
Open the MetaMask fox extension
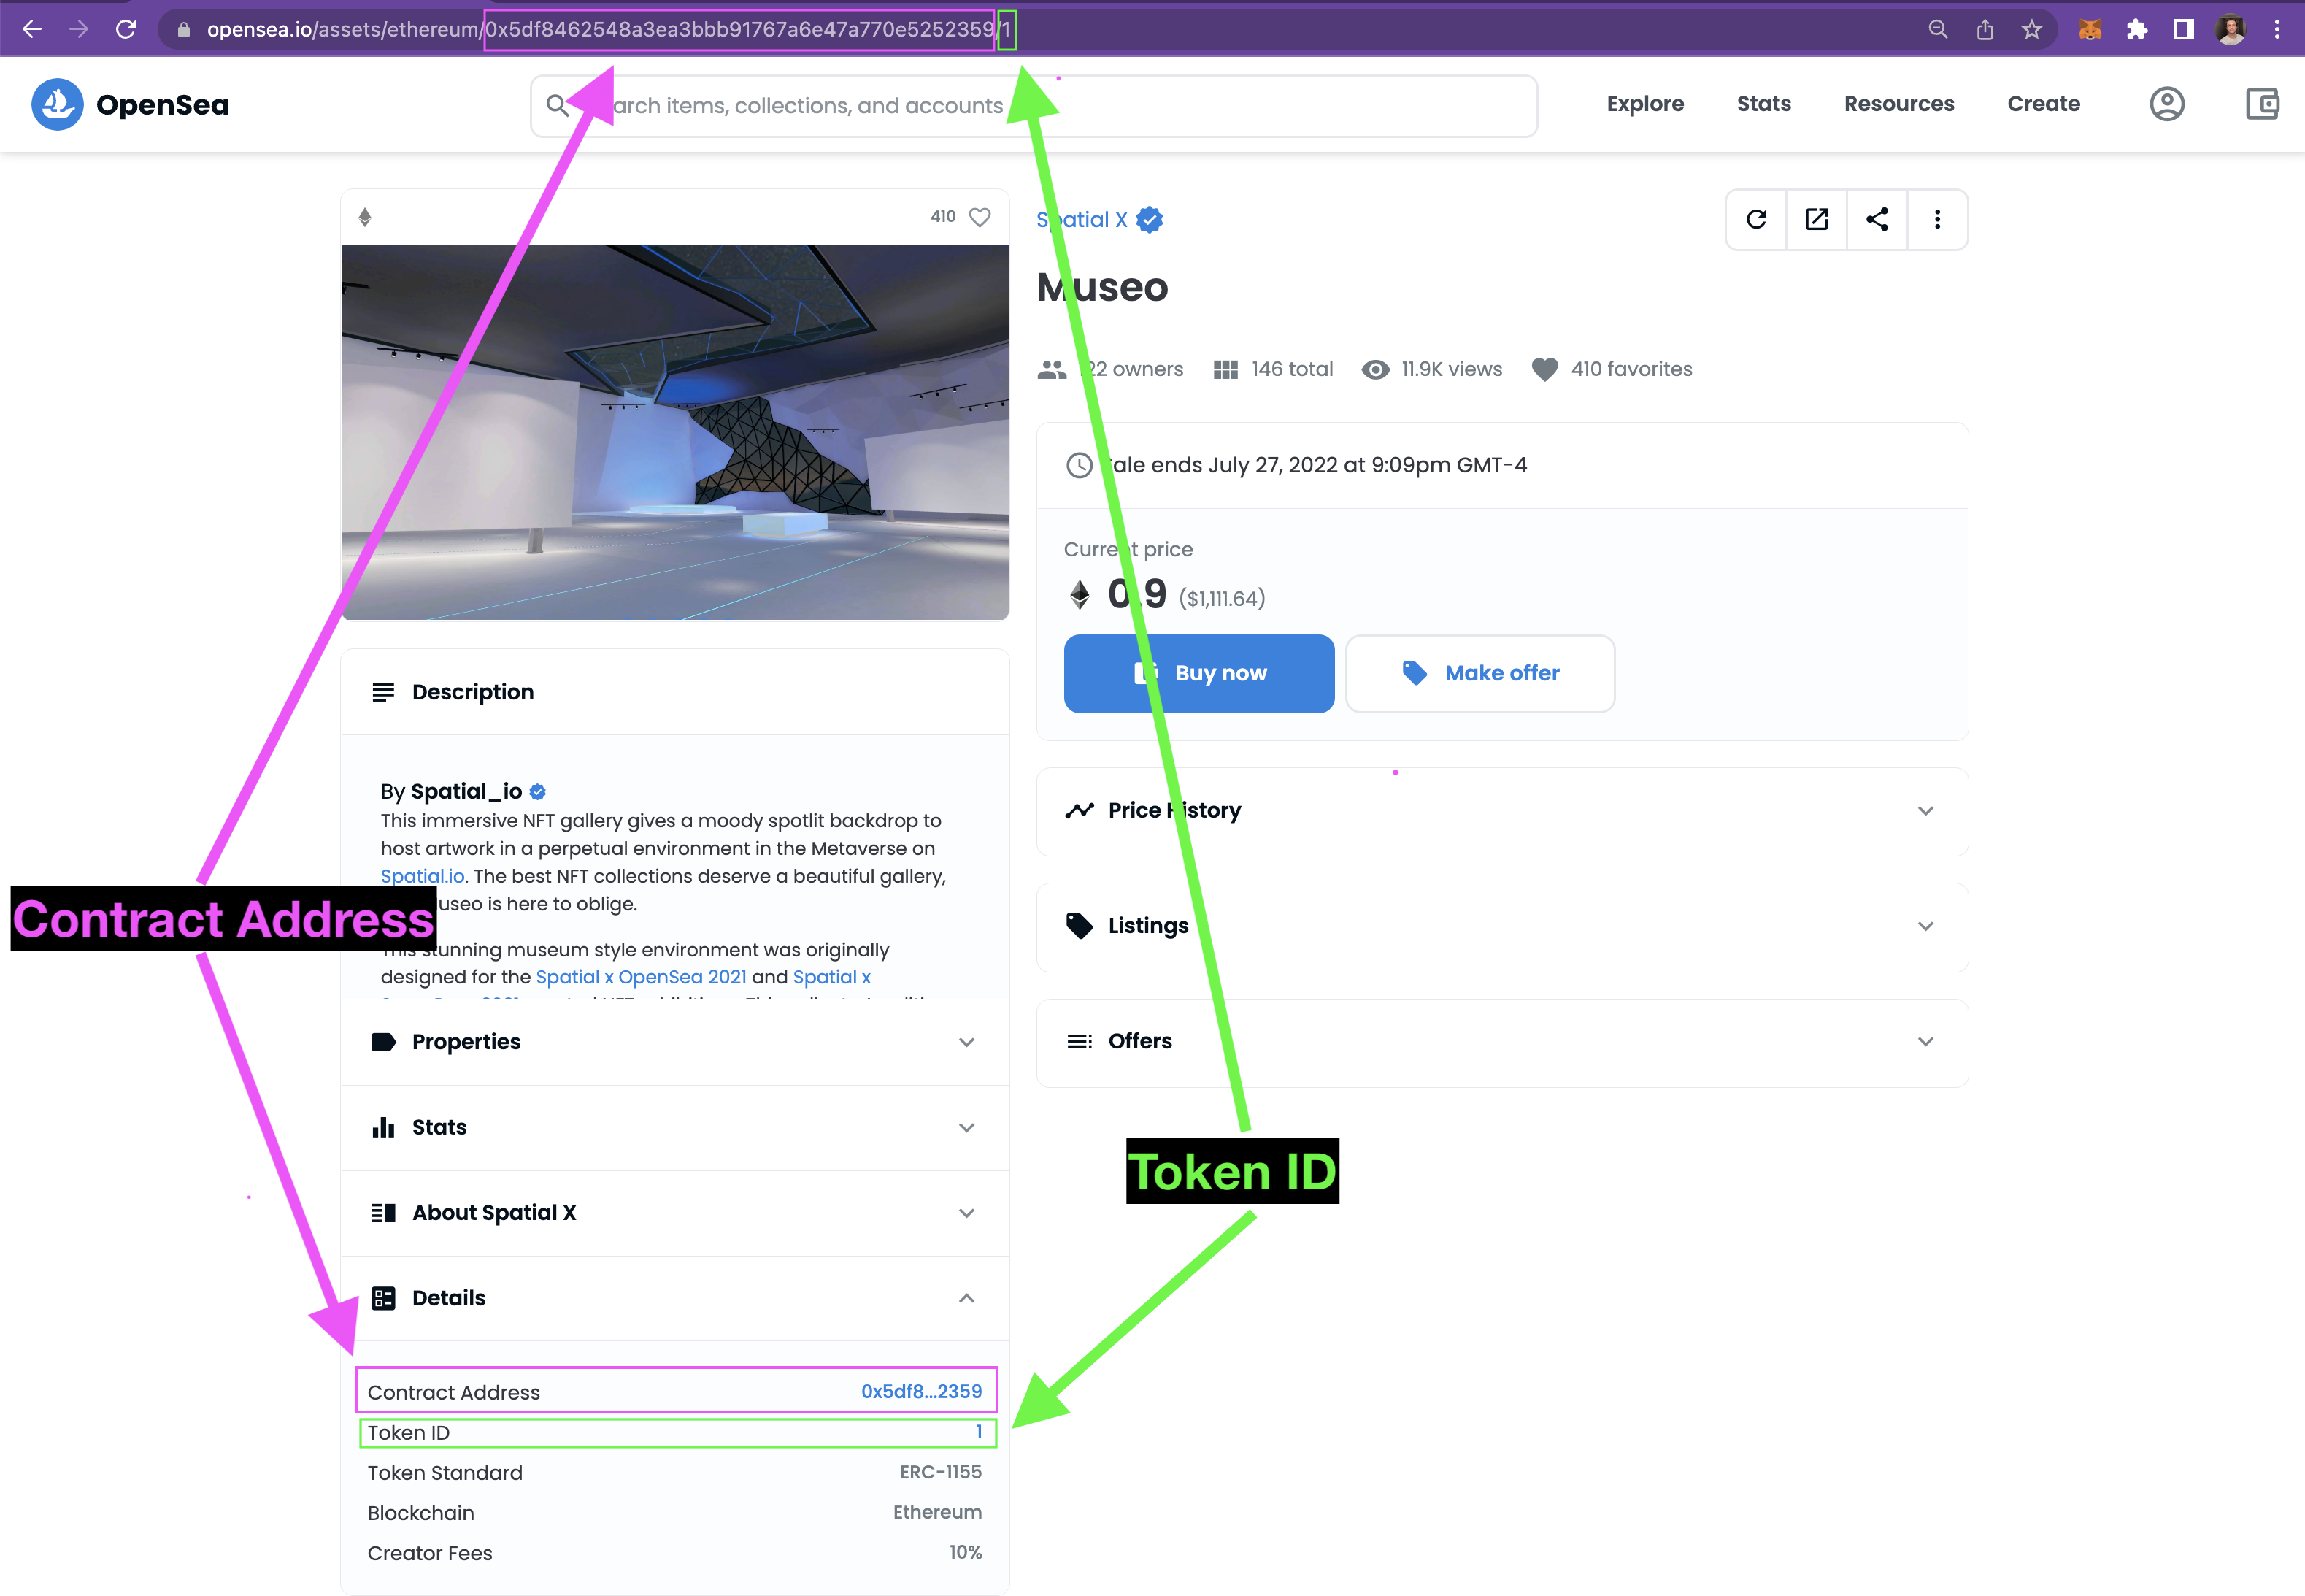[2090, 29]
